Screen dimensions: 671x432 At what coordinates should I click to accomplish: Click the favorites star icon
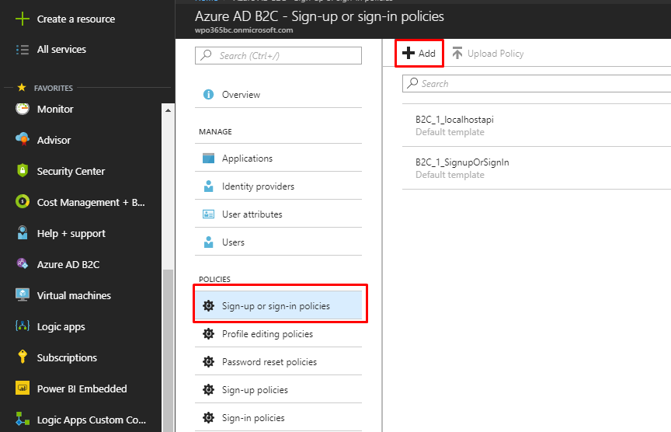point(22,87)
